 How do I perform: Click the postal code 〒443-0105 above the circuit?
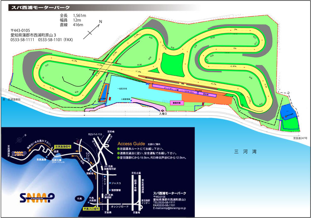coord(20,30)
